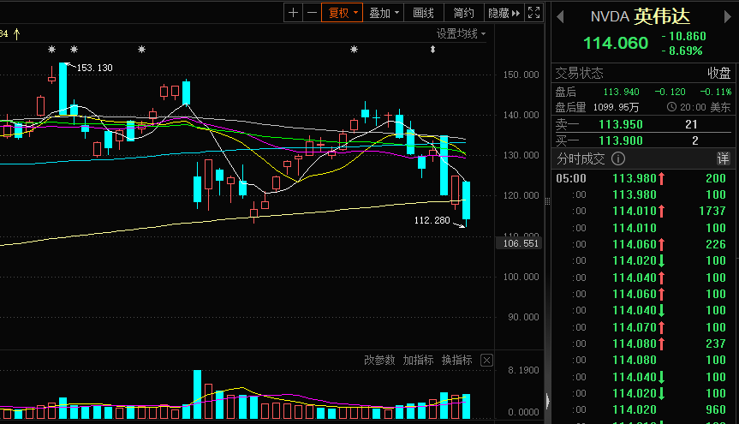Expand the 隐藏 hidden tools arrow
The width and height of the screenshot is (739, 424).
click(x=504, y=12)
